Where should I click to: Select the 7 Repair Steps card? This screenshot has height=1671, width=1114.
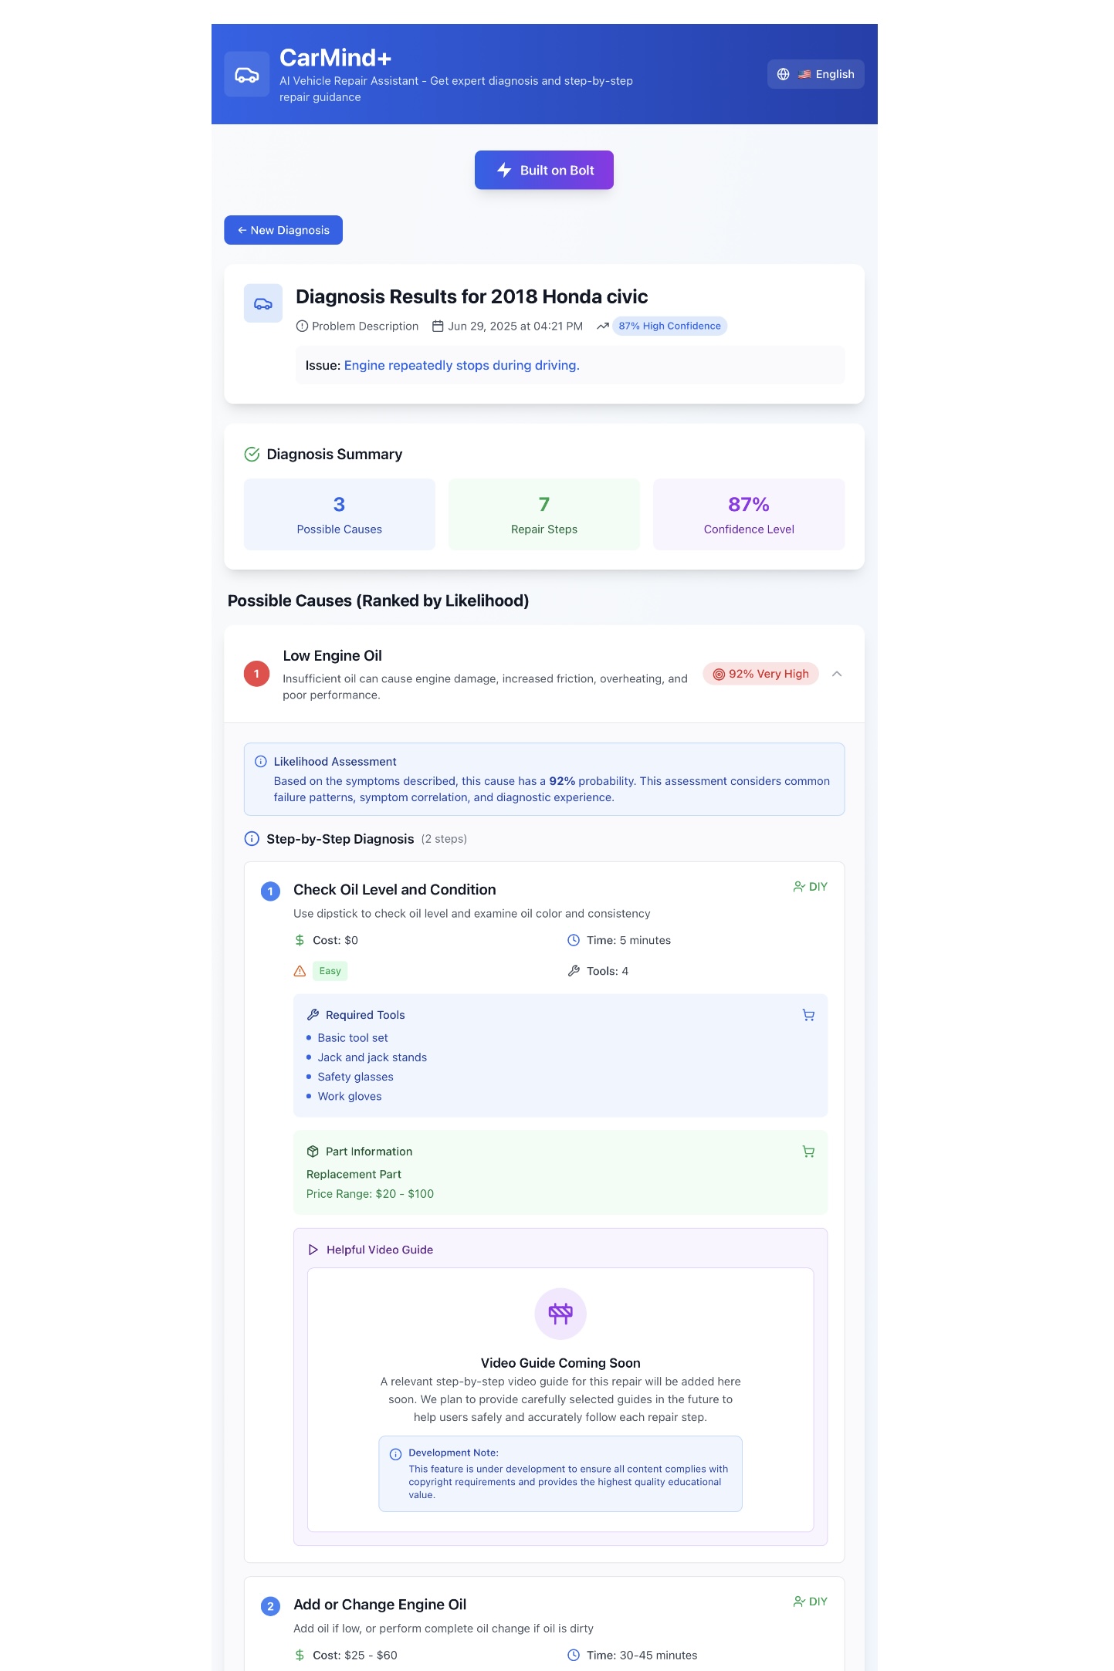(x=544, y=514)
